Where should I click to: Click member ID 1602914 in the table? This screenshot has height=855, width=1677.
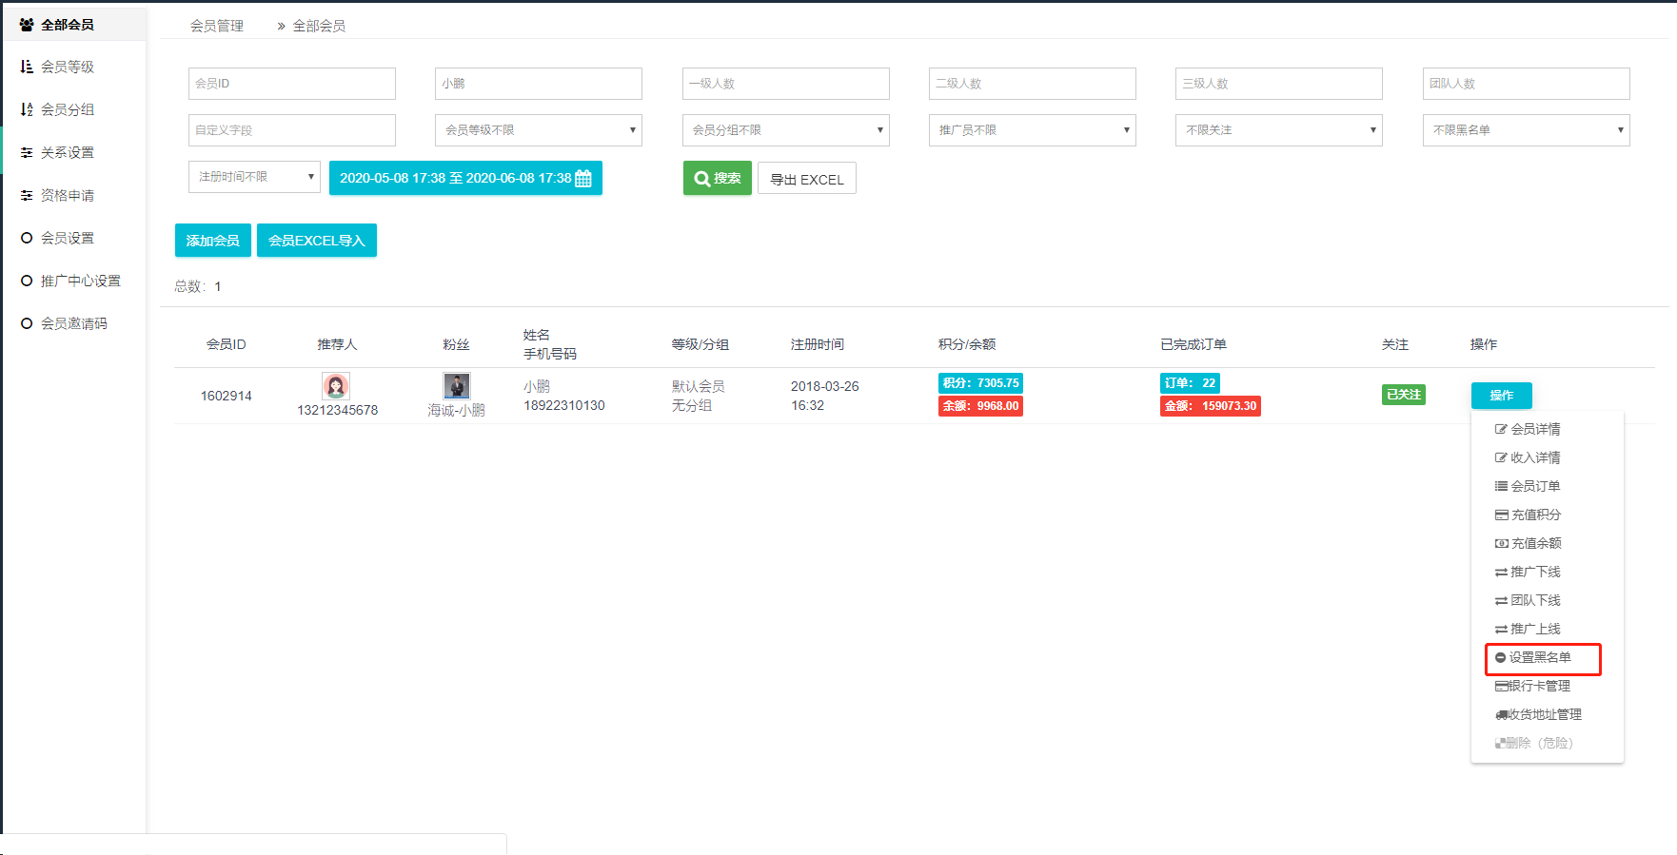point(227,396)
